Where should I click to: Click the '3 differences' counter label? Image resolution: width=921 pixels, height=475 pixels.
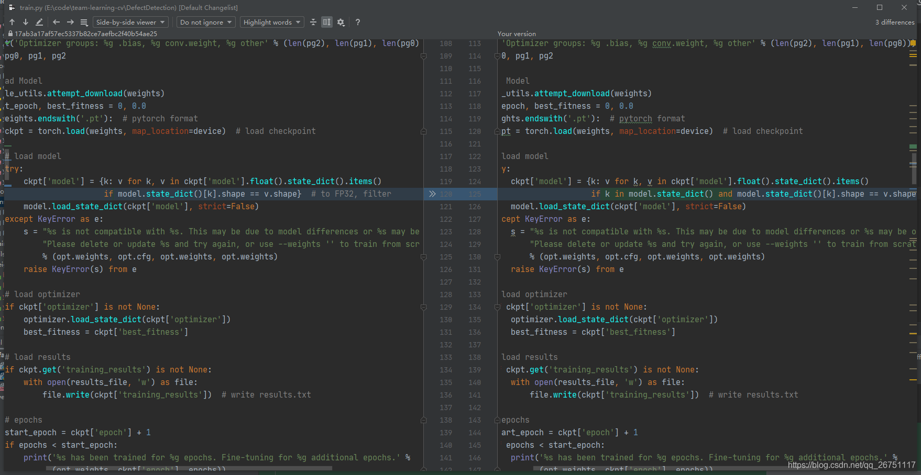click(894, 22)
